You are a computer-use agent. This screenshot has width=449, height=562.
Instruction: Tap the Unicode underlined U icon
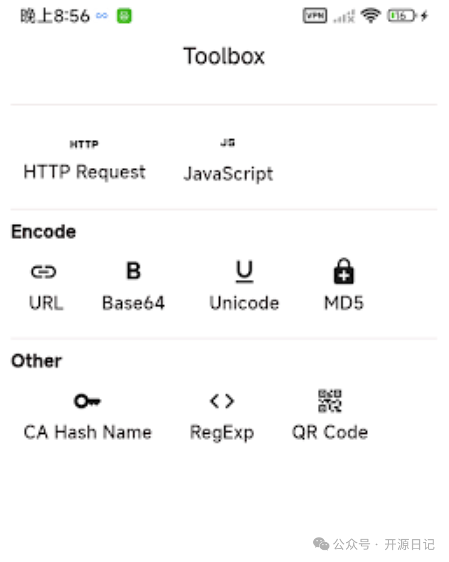pyautogui.click(x=244, y=271)
